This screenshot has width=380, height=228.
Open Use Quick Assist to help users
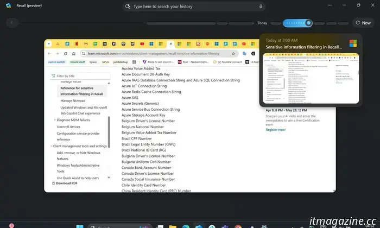[x=78, y=178]
